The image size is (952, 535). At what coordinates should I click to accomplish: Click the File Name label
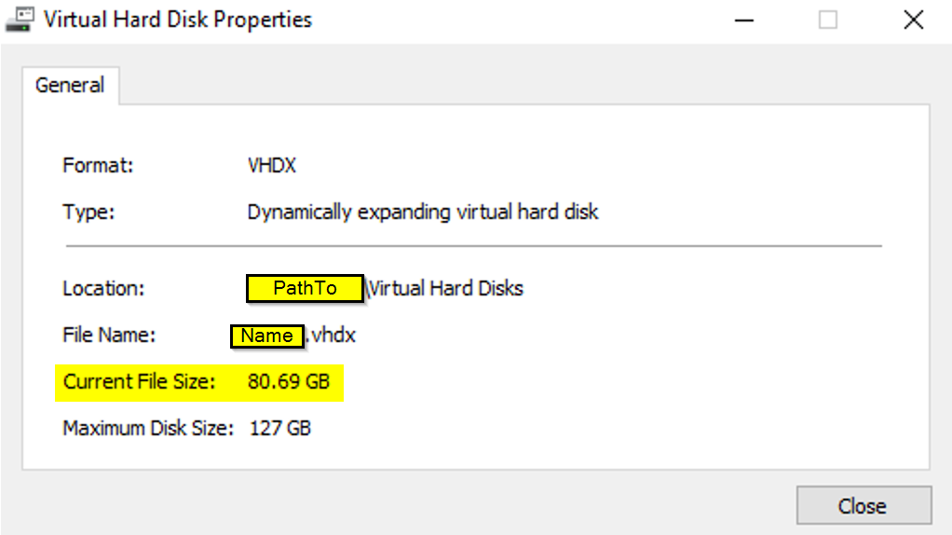pyautogui.click(x=109, y=336)
